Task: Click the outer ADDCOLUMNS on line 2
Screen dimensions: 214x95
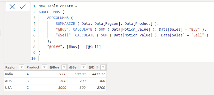Action: tap(49, 12)
